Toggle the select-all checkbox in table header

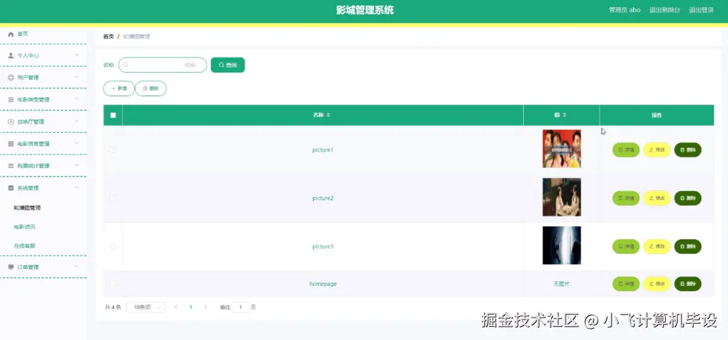click(x=113, y=115)
